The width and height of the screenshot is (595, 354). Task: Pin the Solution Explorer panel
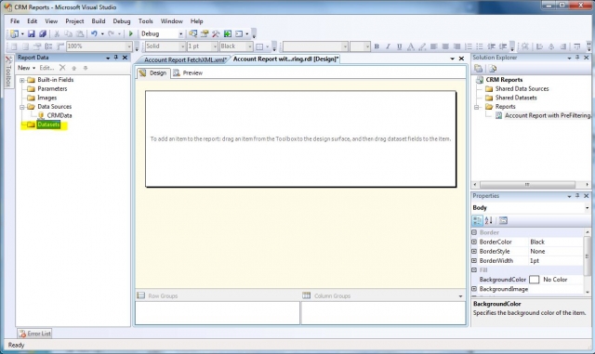[577, 58]
